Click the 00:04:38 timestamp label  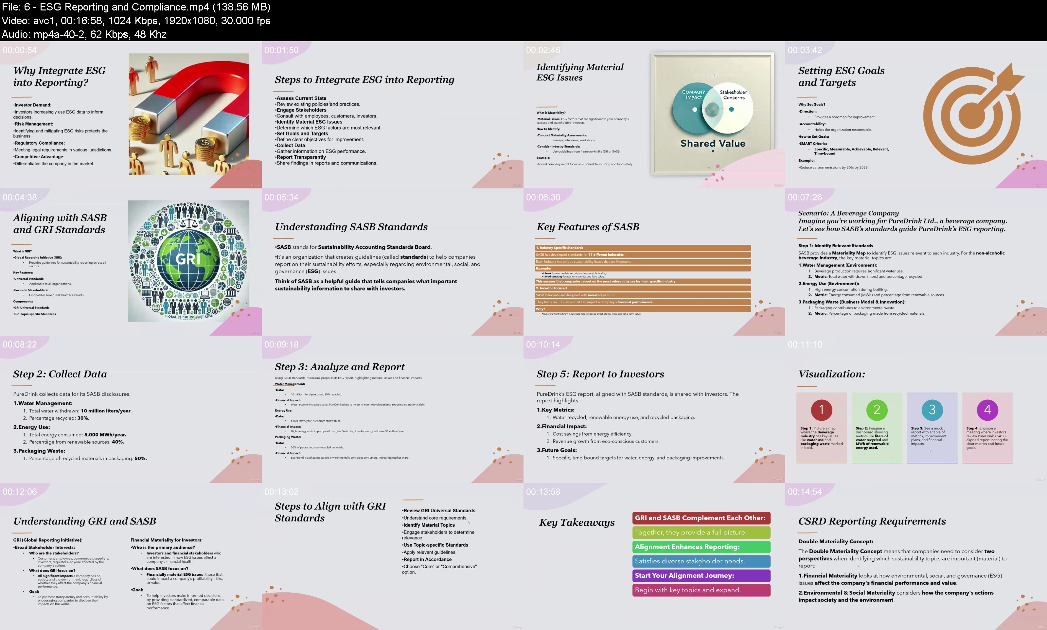tap(20, 197)
